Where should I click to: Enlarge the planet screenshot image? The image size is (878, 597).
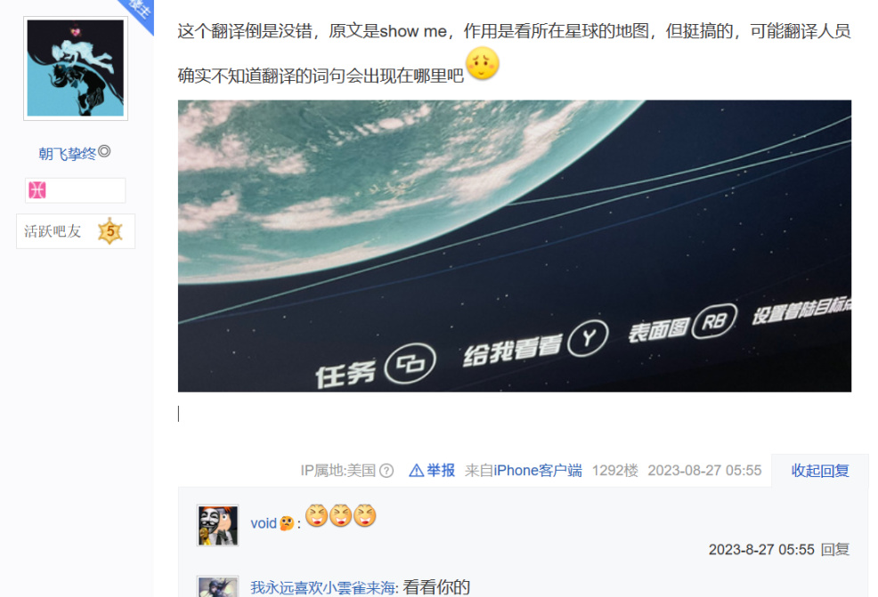tap(514, 246)
